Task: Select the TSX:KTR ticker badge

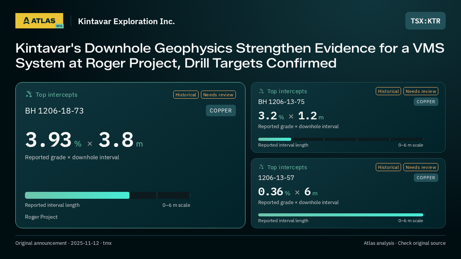Action: 425,21
